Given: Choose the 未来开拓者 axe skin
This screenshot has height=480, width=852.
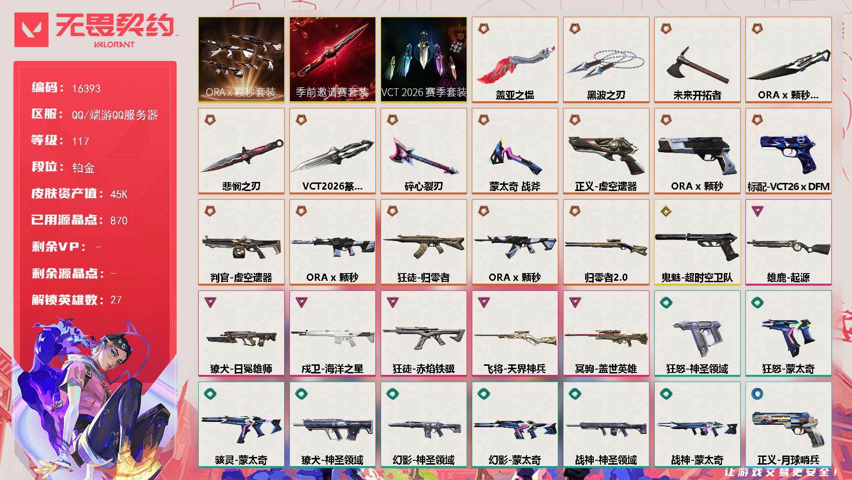Looking at the screenshot, I should tap(697, 60).
